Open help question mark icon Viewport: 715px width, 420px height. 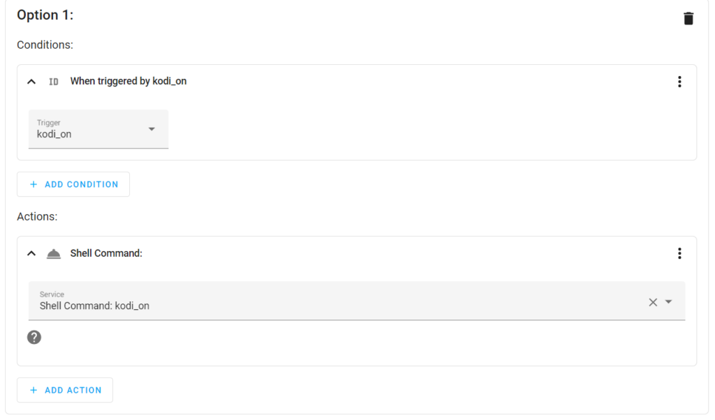(x=34, y=337)
